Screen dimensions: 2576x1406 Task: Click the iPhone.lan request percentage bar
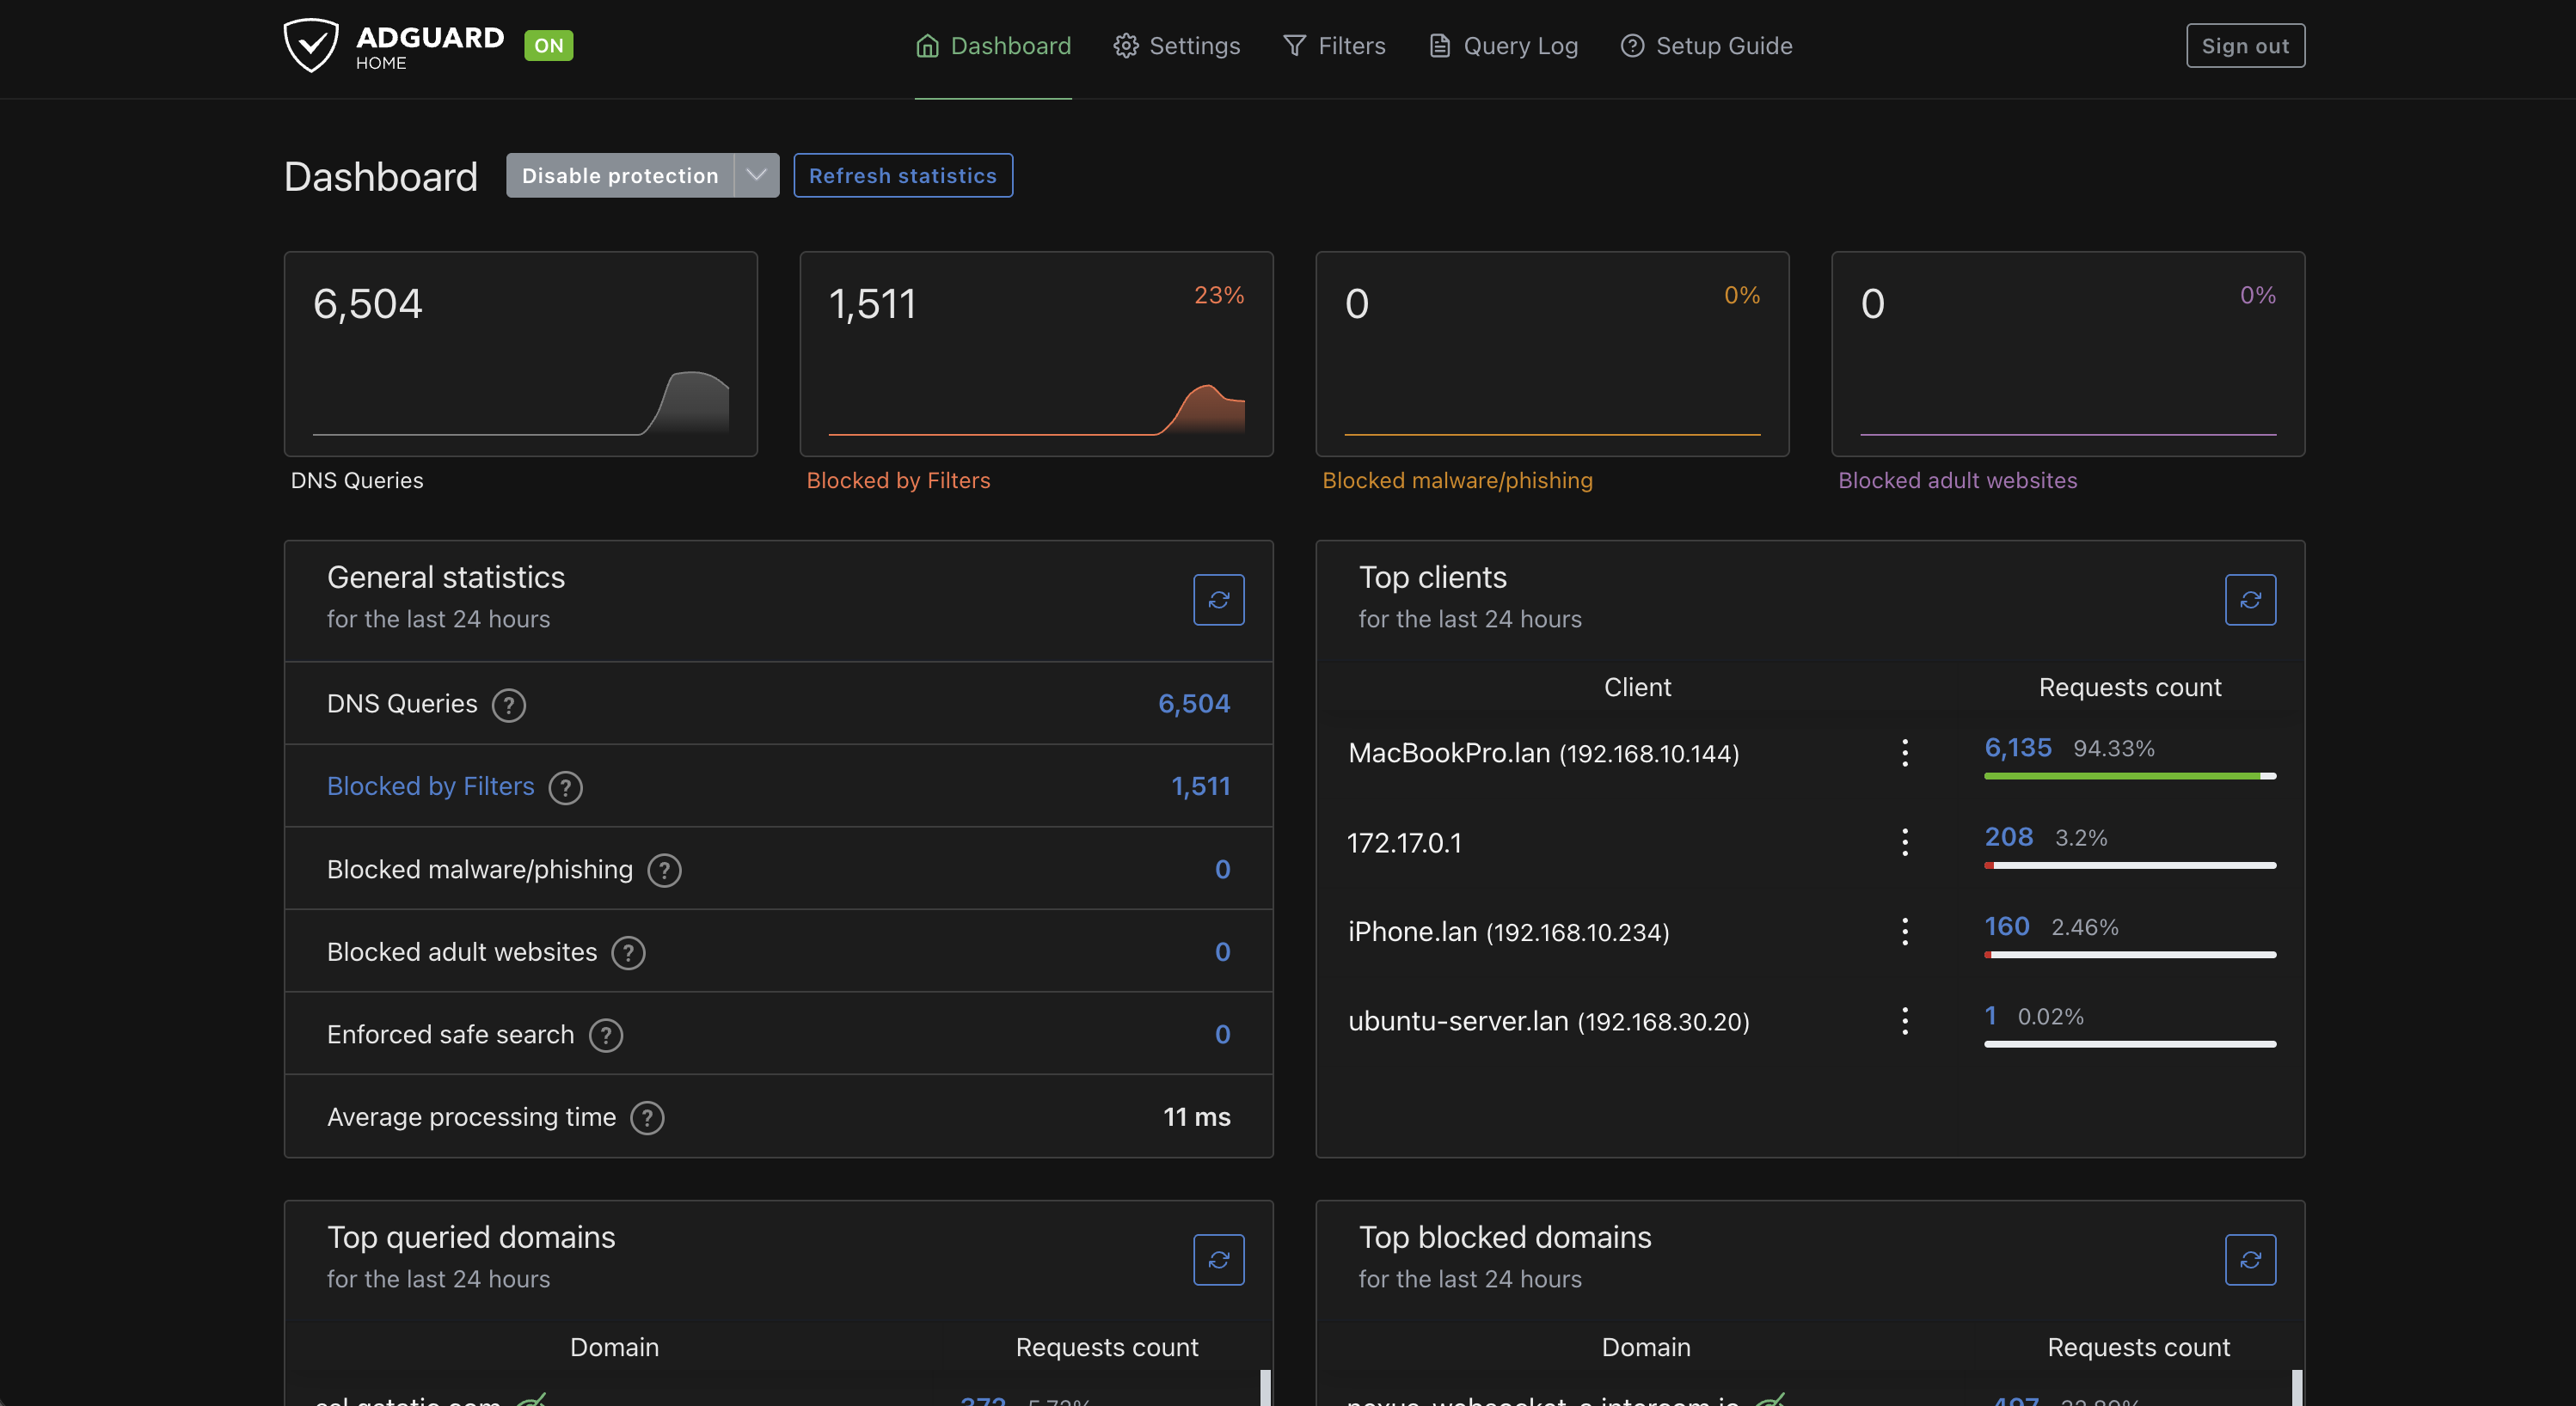click(2129, 954)
